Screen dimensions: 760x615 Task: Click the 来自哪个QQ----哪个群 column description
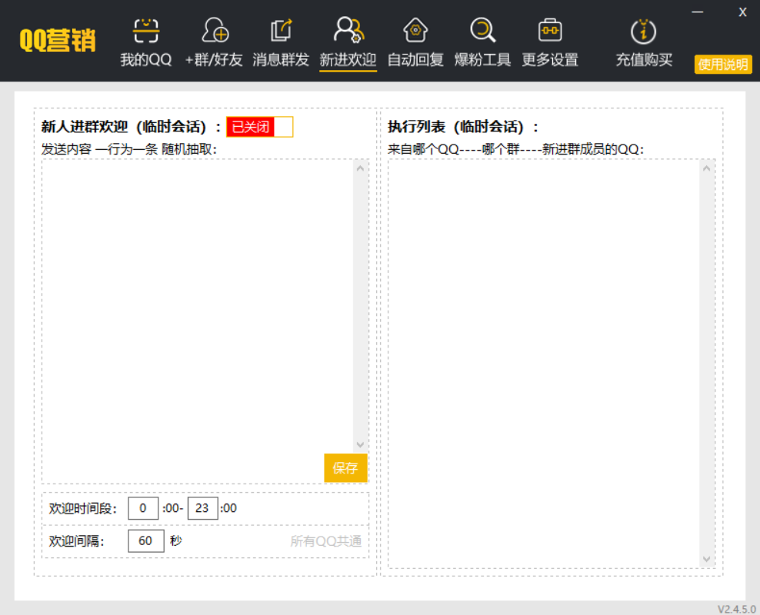coord(515,149)
